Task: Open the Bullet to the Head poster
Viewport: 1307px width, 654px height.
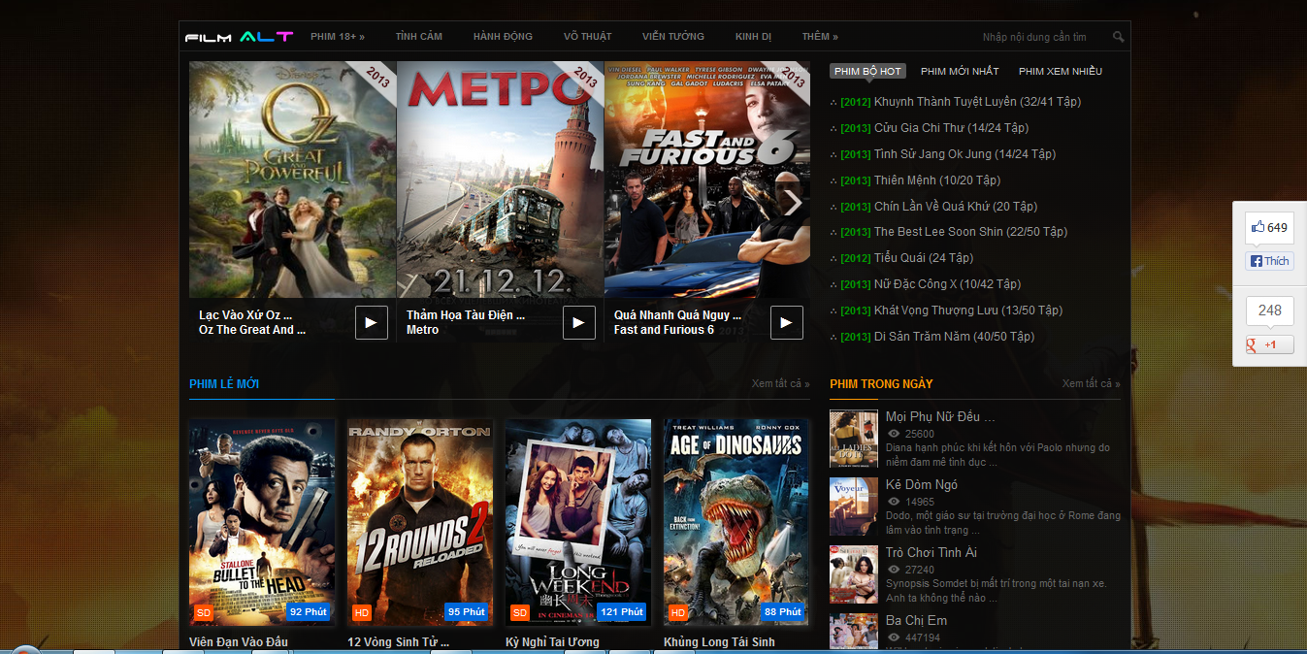Action: [263, 522]
